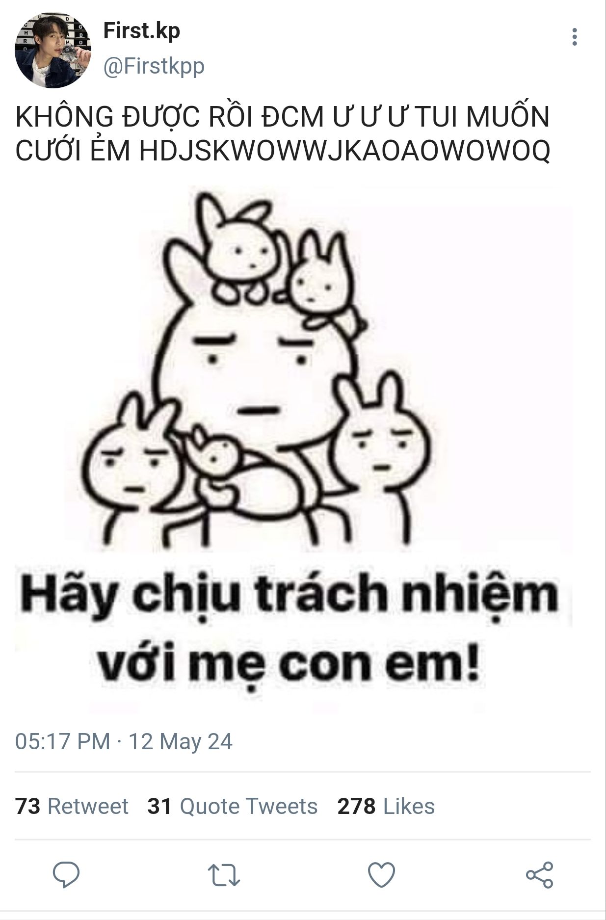Screen dimensions: 606x920
Task: Open the @Firstkpp handle link
Action: [154, 67]
